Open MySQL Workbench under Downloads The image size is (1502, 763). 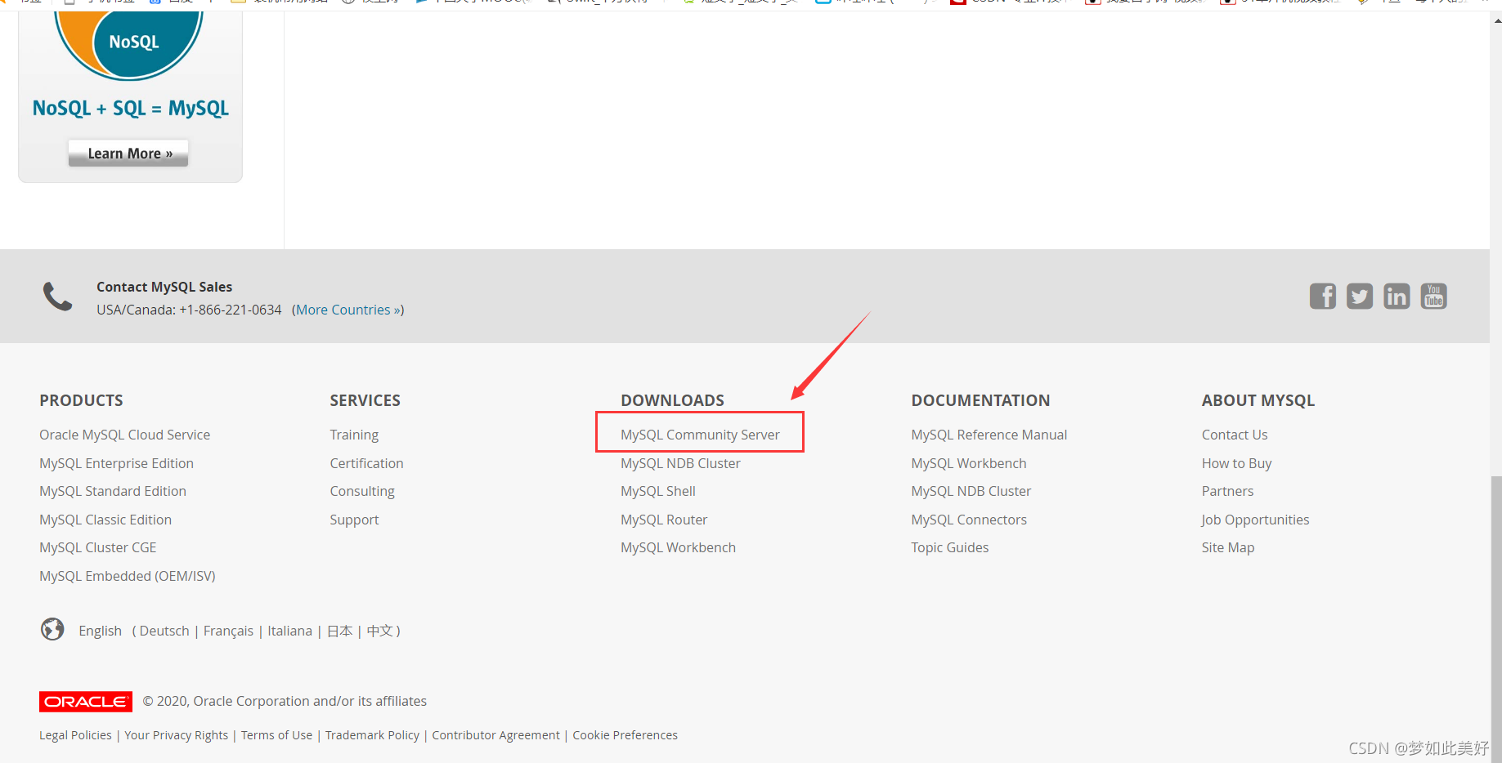[x=678, y=547]
